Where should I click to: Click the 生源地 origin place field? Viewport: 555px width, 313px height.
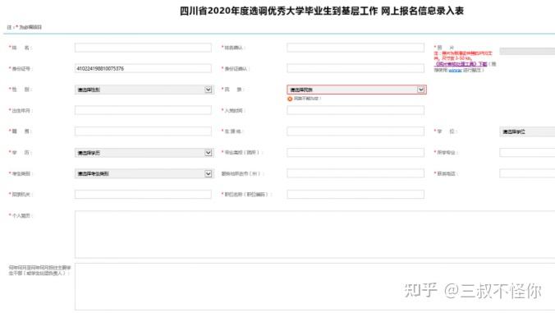click(355, 131)
